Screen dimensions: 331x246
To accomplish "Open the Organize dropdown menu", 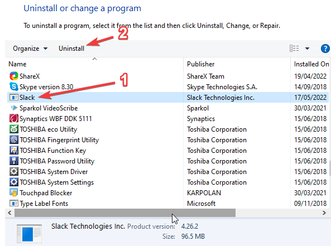I will click(30, 49).
